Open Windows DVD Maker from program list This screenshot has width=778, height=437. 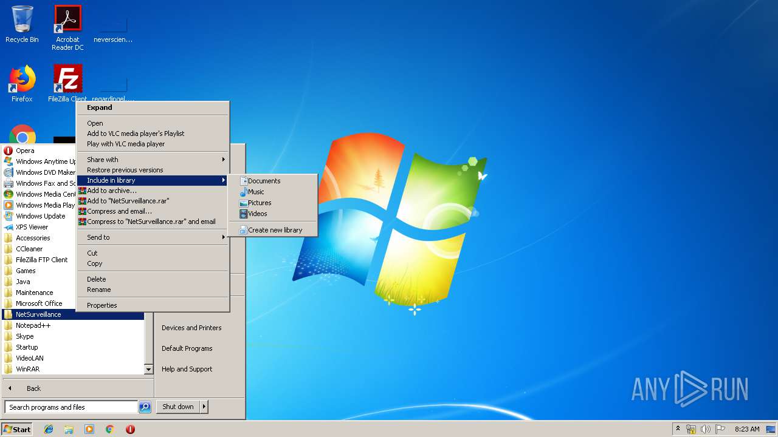pyautogui.click(x=40, y=172)
